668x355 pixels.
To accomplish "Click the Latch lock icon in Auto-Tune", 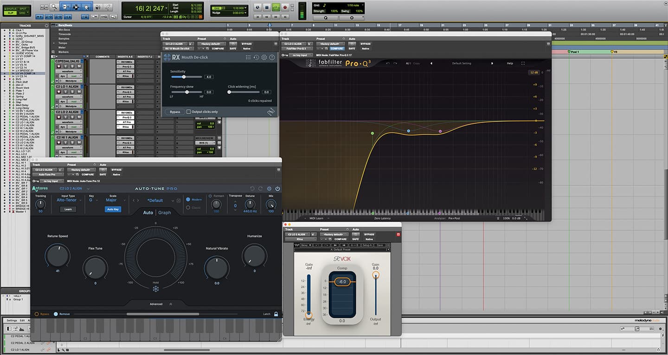I will (276, 314).
